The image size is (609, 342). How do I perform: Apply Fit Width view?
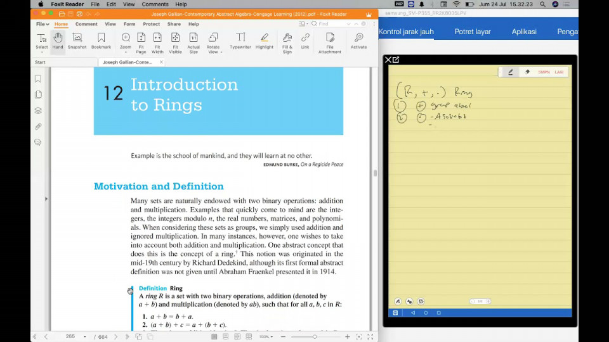click(x=157, y=43)
